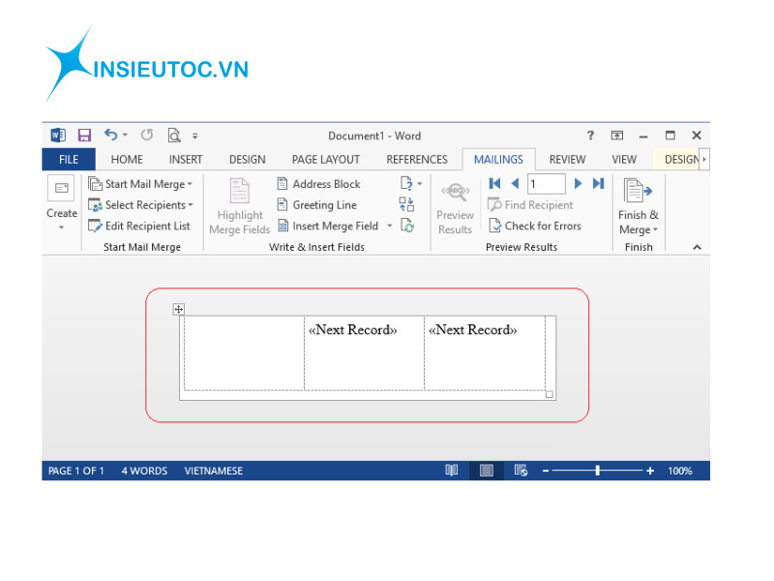Click the VIETNAMESE language indicator
774x581 pixels.
coord(213,471)
